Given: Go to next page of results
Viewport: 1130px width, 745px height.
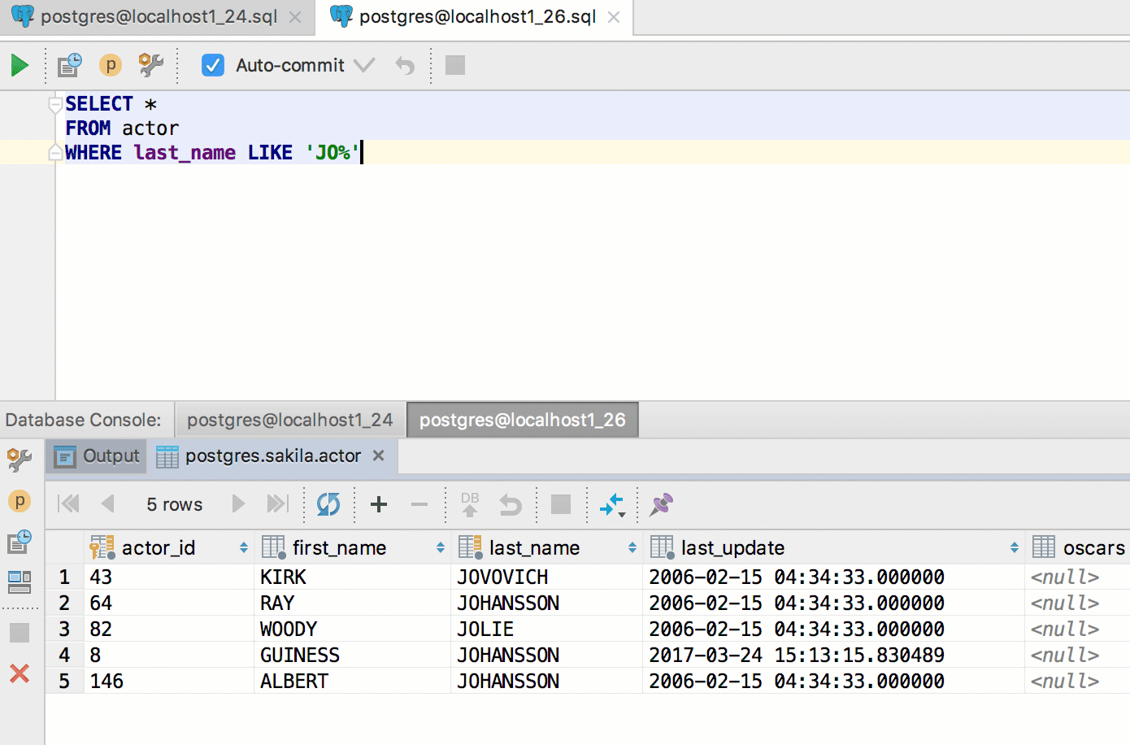Looking at the screenshot, I should pyautogui.click(x=238, y=504).
